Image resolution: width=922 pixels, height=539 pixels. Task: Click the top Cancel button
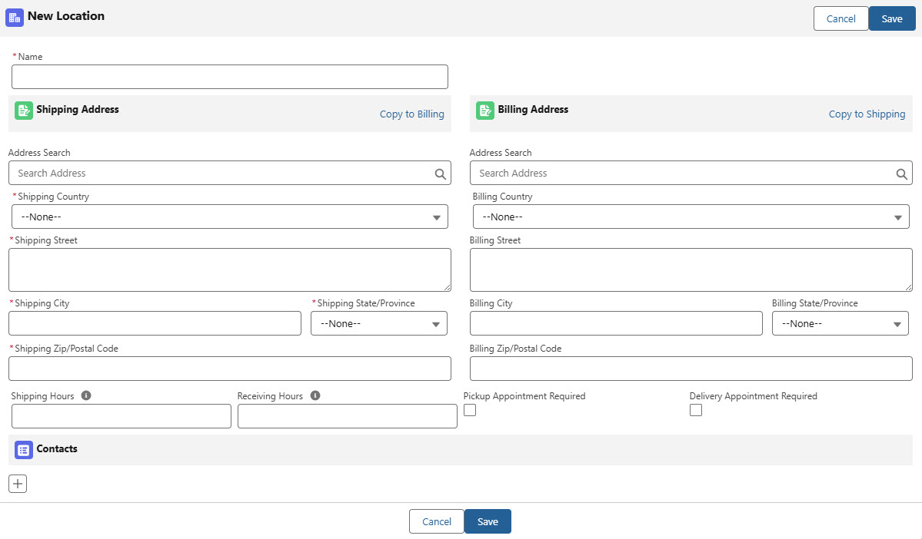[840, 18]
